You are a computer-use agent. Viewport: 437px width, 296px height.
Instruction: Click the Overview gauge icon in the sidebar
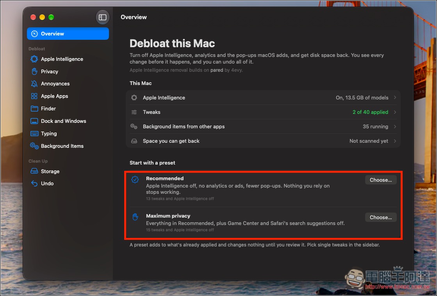click(34, 34)
